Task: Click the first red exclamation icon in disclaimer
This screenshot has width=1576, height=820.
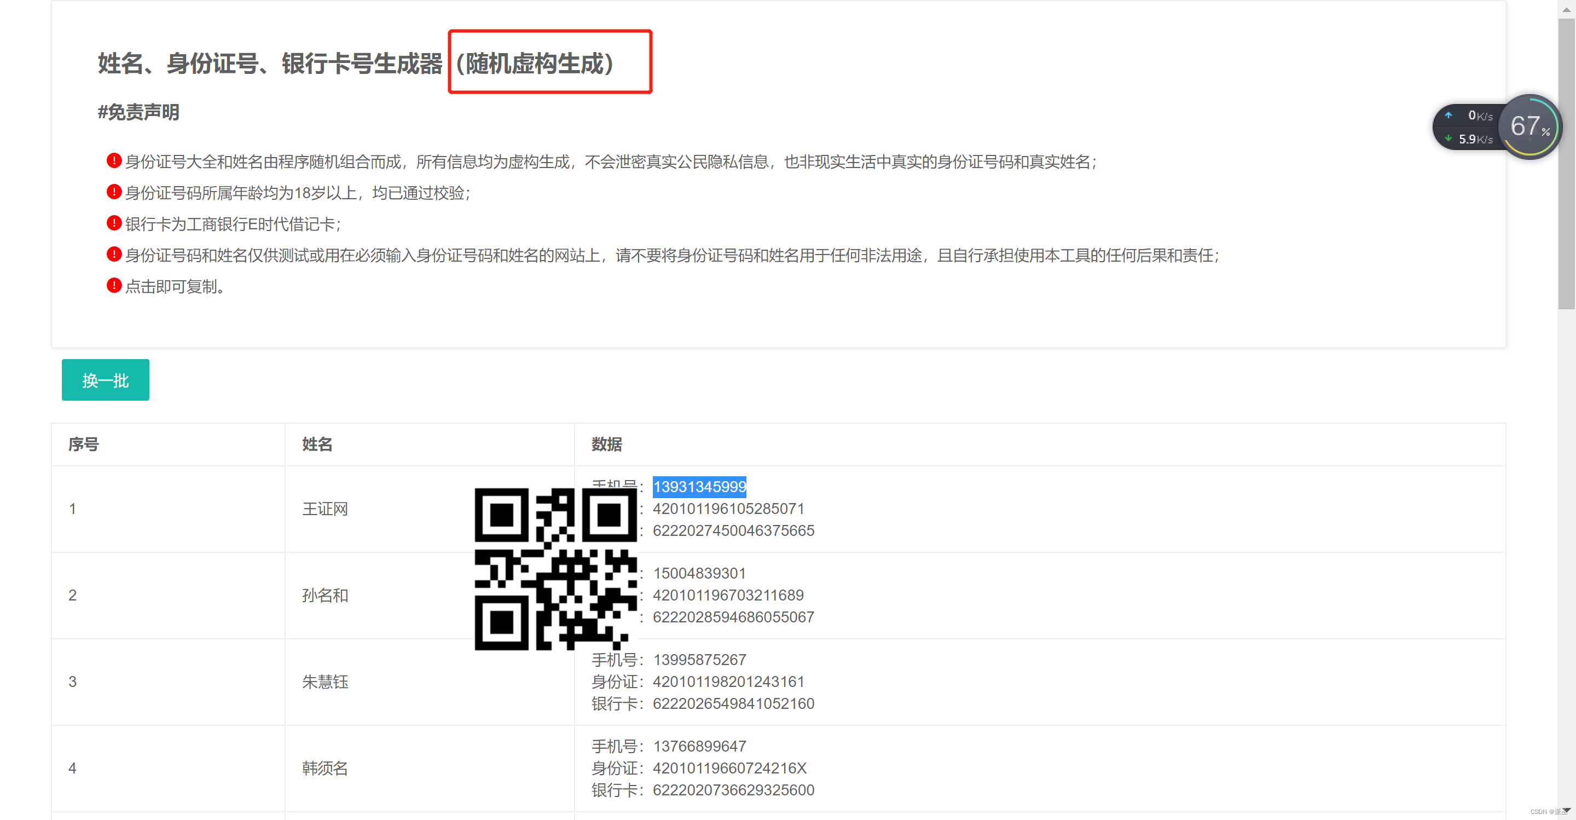Action: [114, 160]
